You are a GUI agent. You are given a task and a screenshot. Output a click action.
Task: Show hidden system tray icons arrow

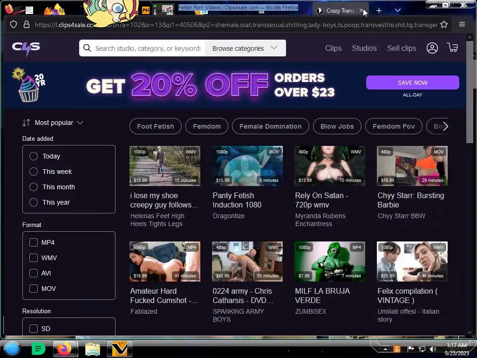coord(385,349)
